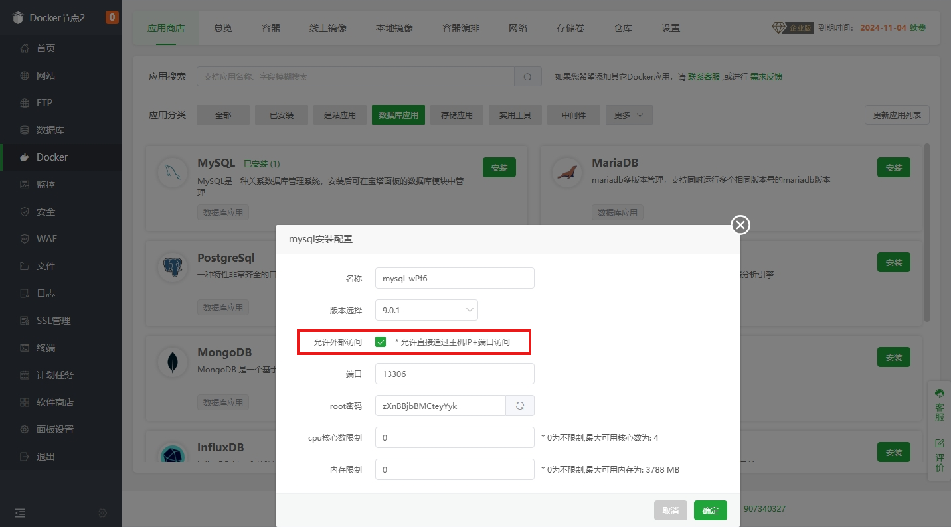Switch to the 存储卷 tab
This screenshot has width=951, height=527.
click(570, 28)
